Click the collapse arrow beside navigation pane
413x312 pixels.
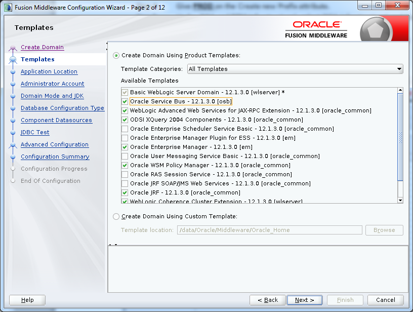click(107, 46)
